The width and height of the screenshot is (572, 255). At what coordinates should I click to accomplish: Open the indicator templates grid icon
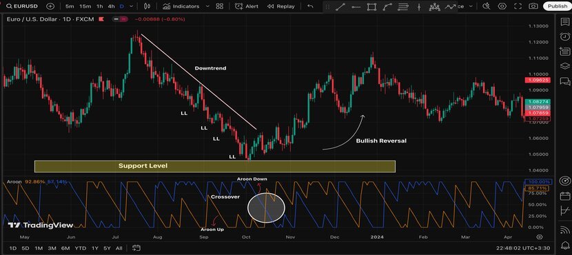pos(219,6)
